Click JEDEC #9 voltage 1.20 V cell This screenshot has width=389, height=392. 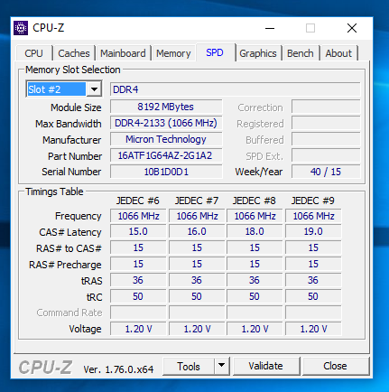(313, 329)
